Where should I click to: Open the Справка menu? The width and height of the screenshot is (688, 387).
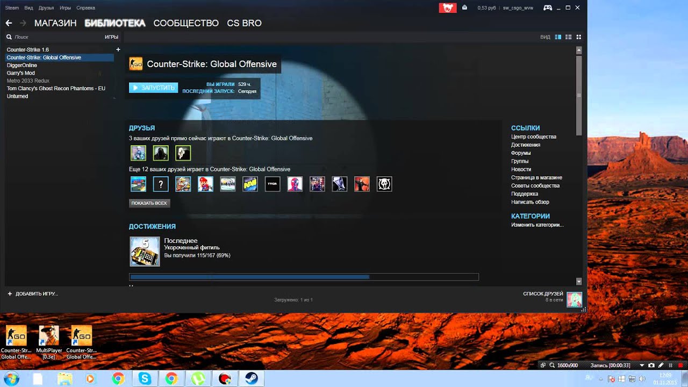coord(86,8)
